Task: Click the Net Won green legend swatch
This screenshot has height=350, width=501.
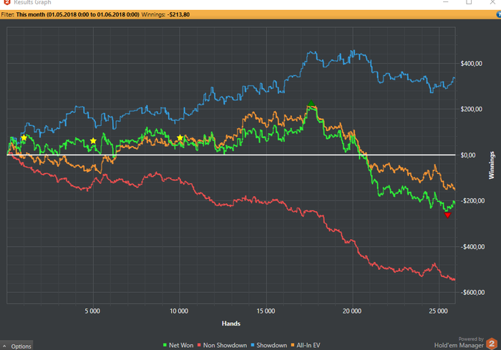Action: (165, 345)
